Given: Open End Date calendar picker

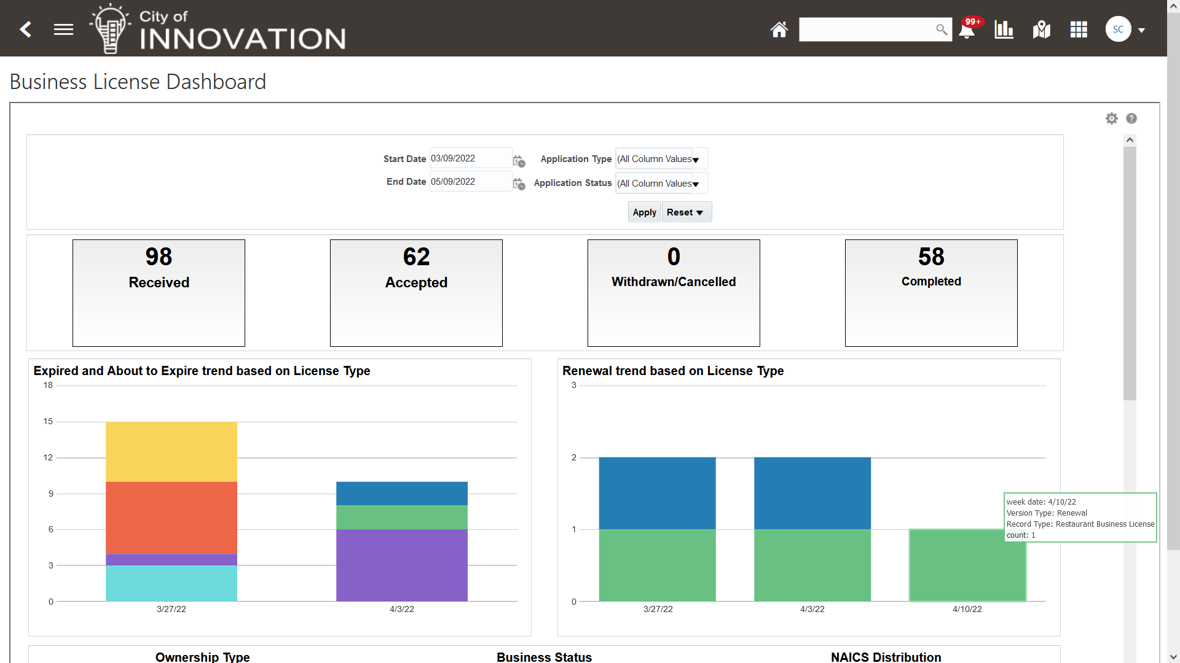Looking at the screenshot, I should 519,184.
